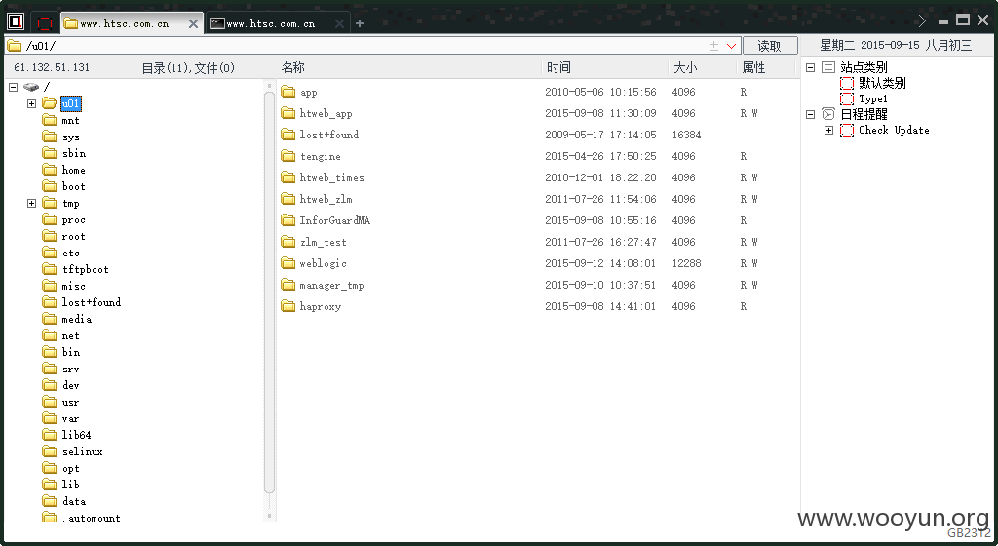Viewport: 998px width, 546px height.
Task: Open the path history dropdown arrow
Action: 731,46
